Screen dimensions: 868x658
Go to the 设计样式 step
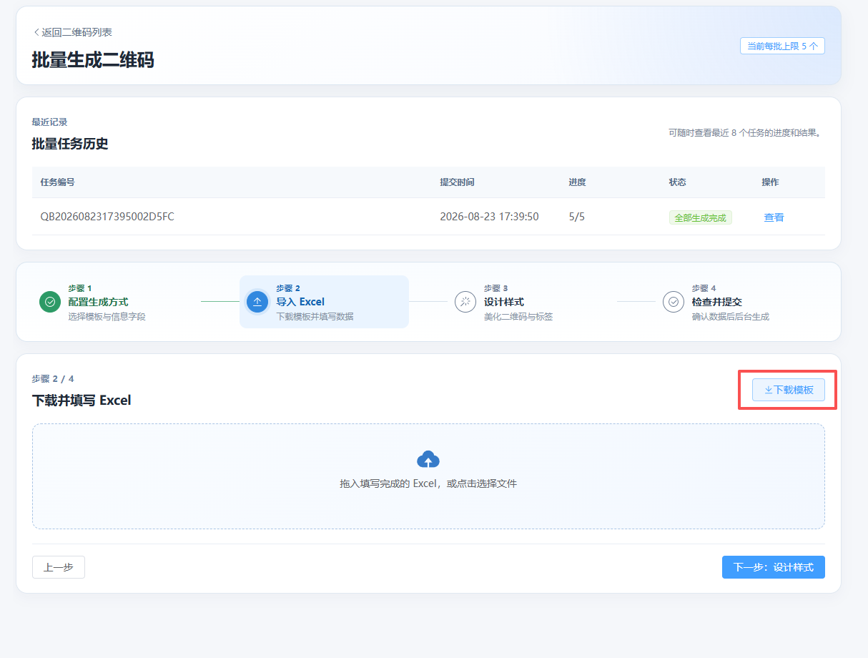click(504, 302)
